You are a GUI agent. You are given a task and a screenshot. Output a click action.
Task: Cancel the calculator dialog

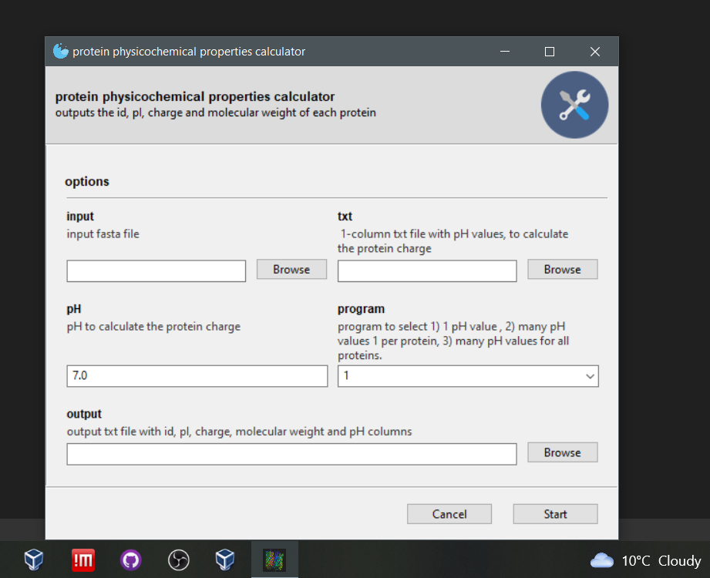click(449, 514)
